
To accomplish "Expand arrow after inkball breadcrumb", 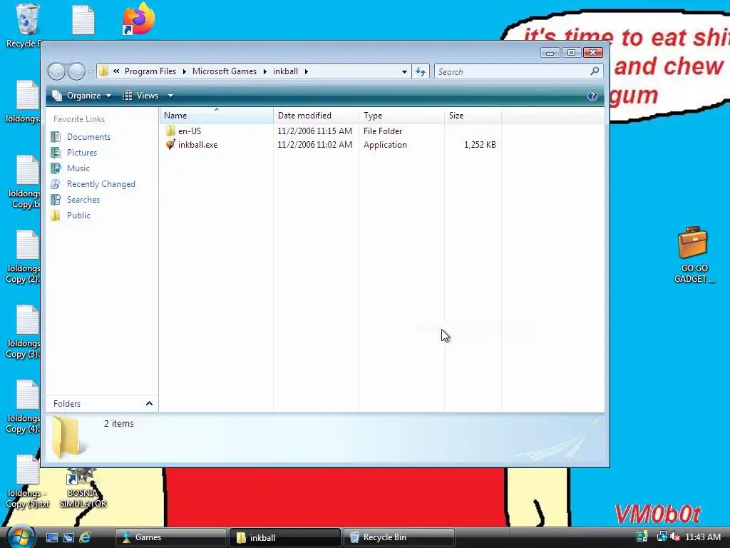I will coord(307,72).
